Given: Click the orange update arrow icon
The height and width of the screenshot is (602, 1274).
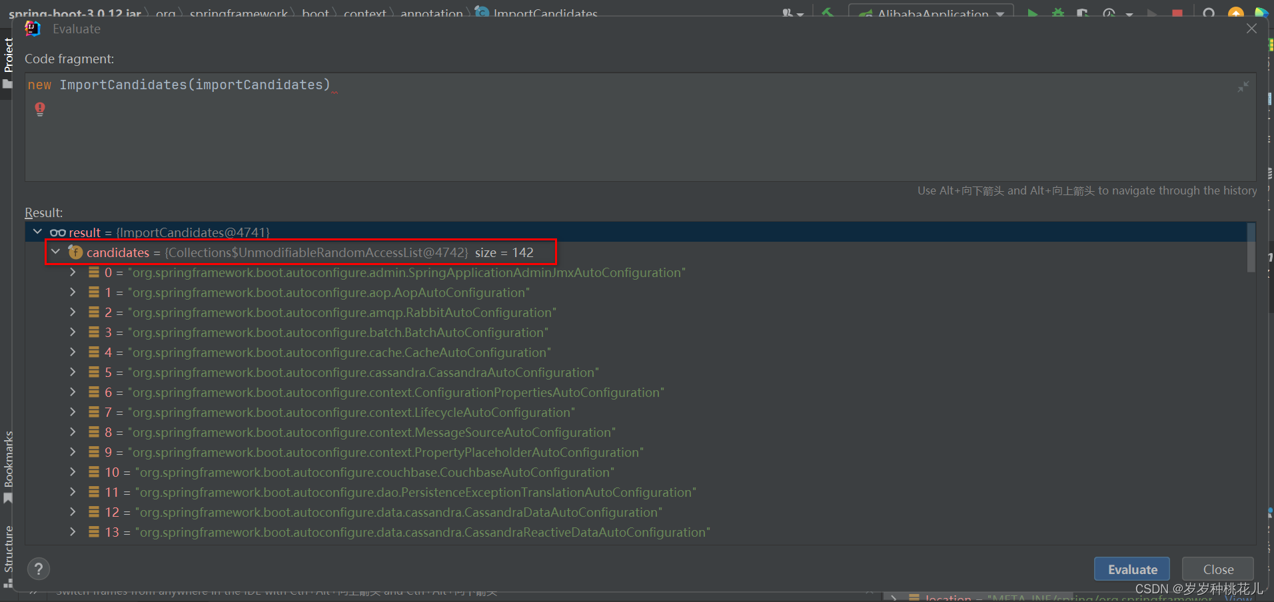Looking at the screenshot, I should tap(1235, 13).
